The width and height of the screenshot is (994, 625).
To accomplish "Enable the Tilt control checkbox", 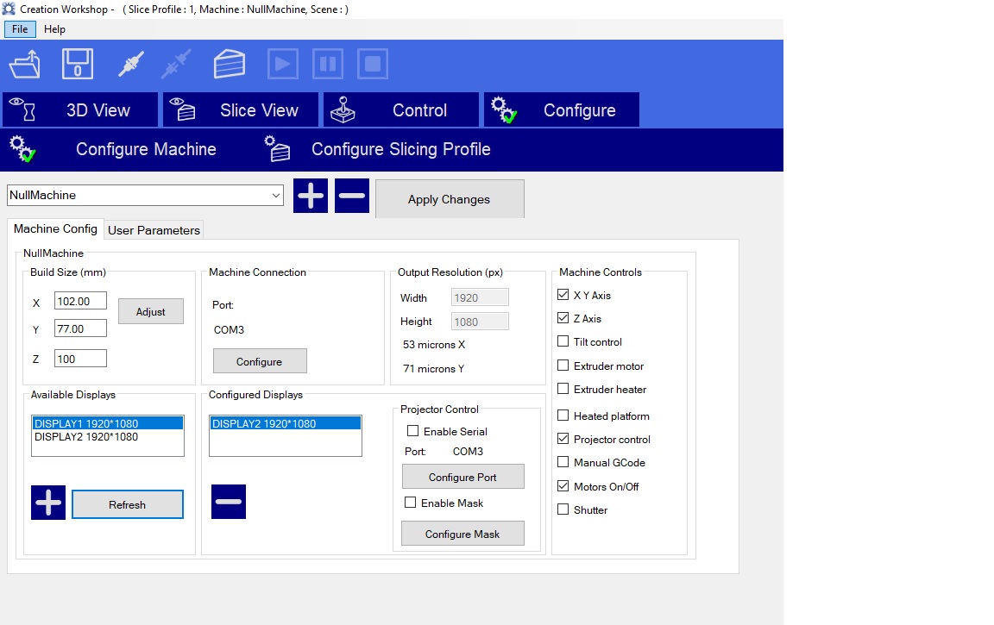I will [x=563, y=342].
